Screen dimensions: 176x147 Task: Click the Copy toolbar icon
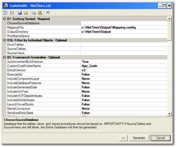pyautogui.click(x=34, y=13)
